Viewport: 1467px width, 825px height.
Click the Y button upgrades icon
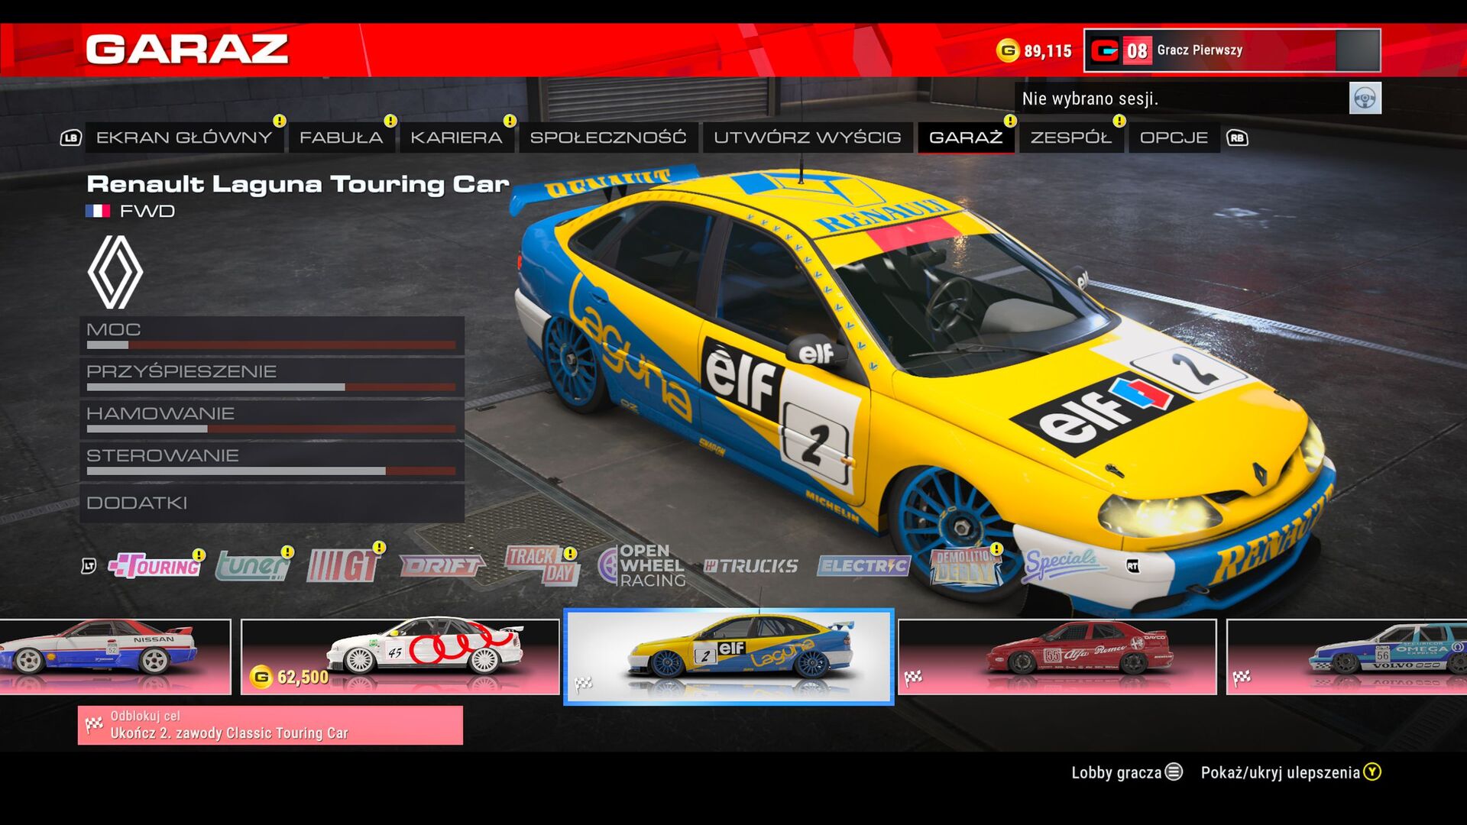click(x=1372, y=772)
